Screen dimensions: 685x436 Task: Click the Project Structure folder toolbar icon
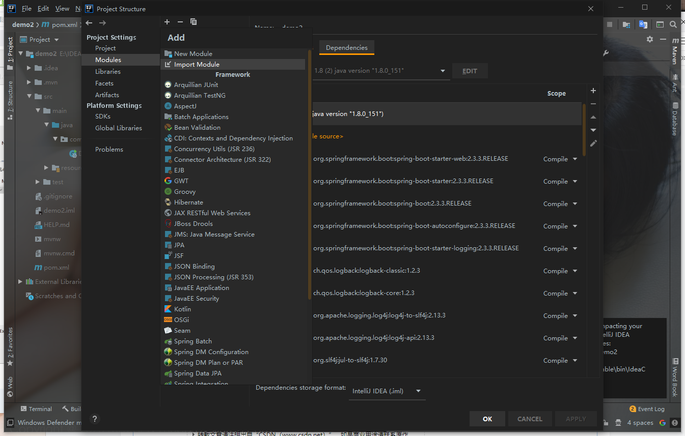tap(626, 24)
